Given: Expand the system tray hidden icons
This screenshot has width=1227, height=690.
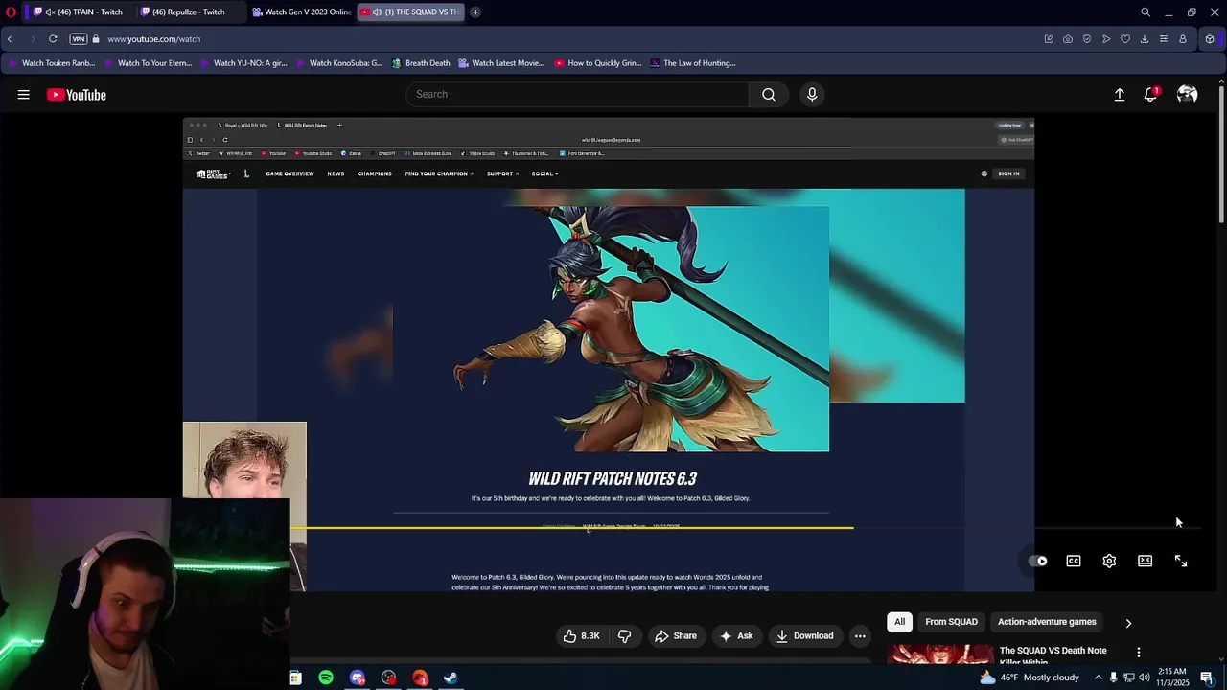Looking at the screenshot, I should pyautogui.click(x=1098, y=678).
